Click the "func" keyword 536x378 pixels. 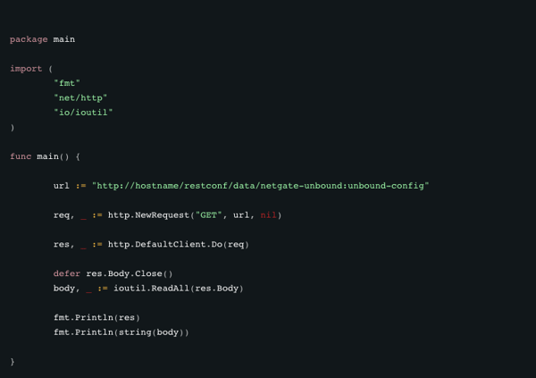pyautogui.click(x=21, y=156)
